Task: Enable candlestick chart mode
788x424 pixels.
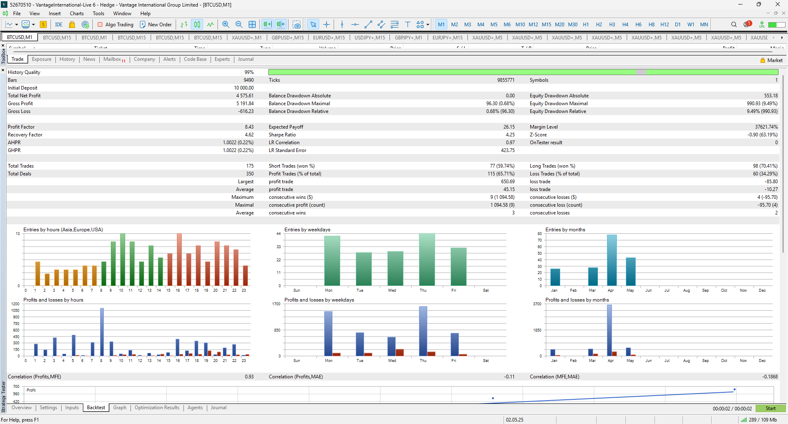Action: click(x=197, y=25)
